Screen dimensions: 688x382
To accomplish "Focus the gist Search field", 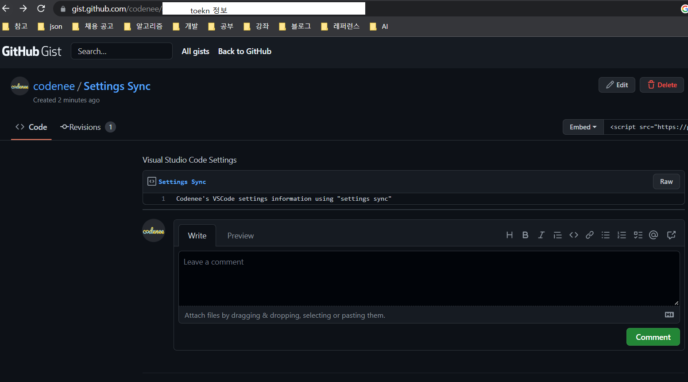I will [x=122, y=51].
